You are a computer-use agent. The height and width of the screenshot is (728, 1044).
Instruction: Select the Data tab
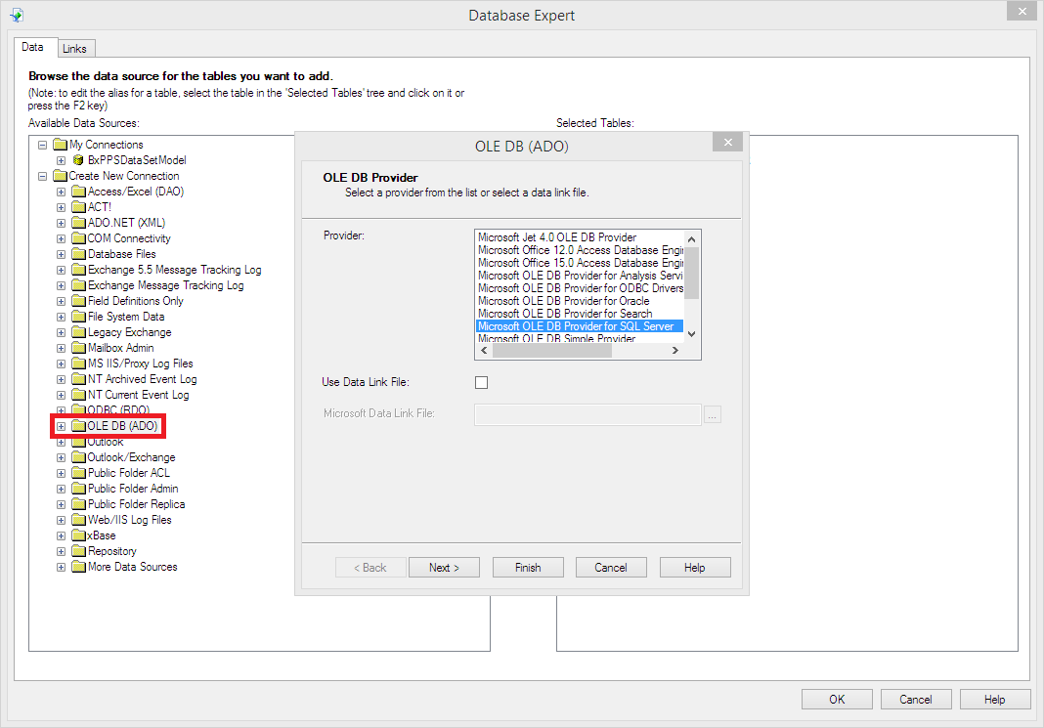(x=33, y=48)
